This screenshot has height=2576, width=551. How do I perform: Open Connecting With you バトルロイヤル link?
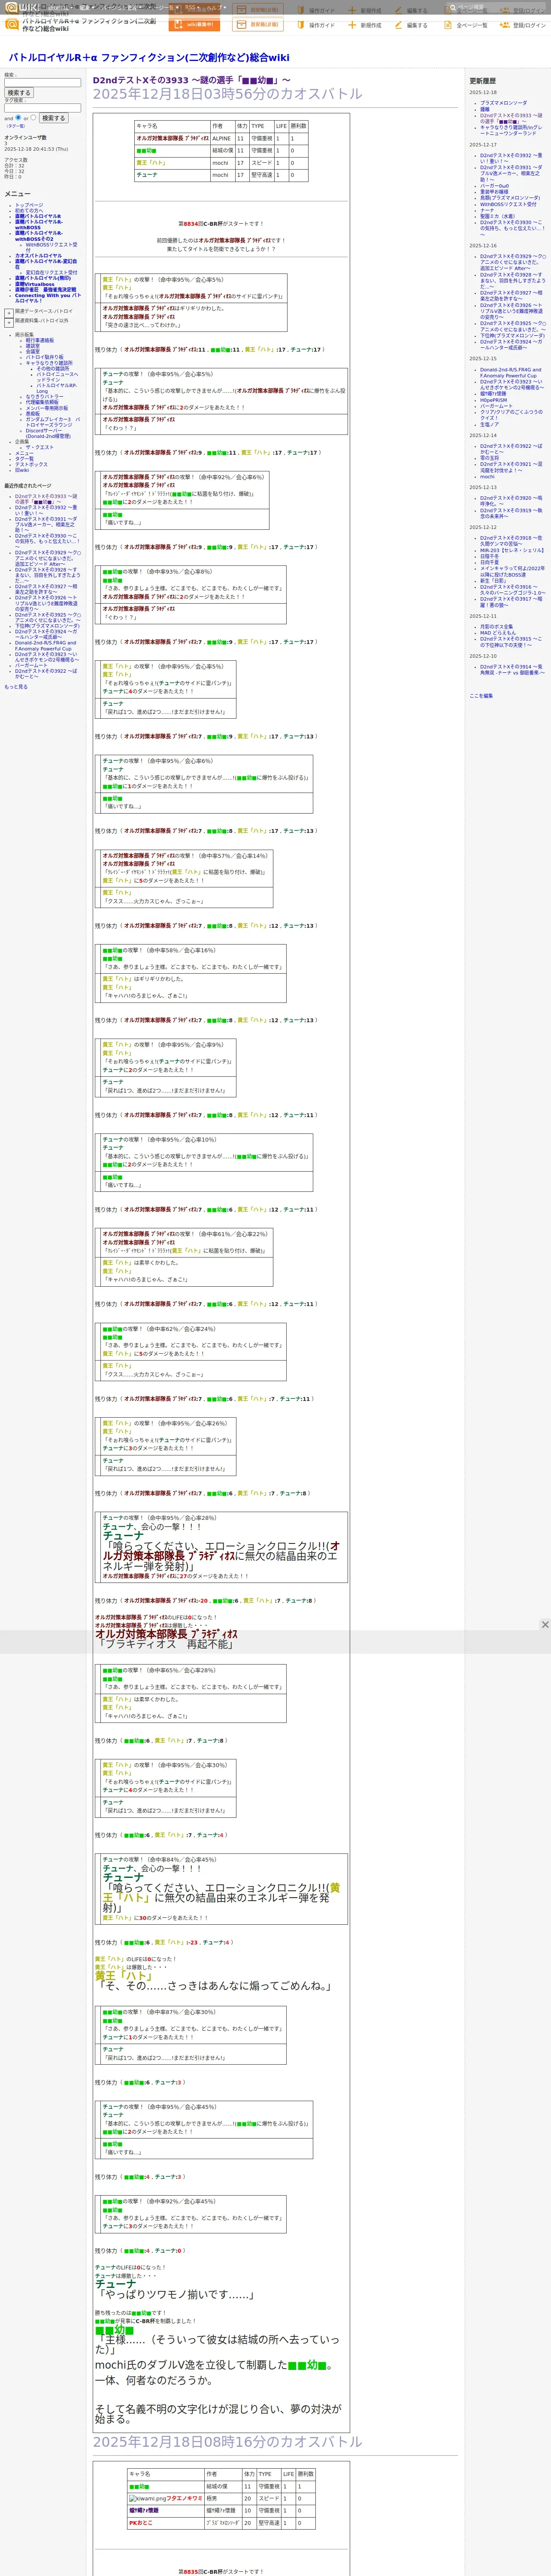pyautogui.click(x=48, y=298)
